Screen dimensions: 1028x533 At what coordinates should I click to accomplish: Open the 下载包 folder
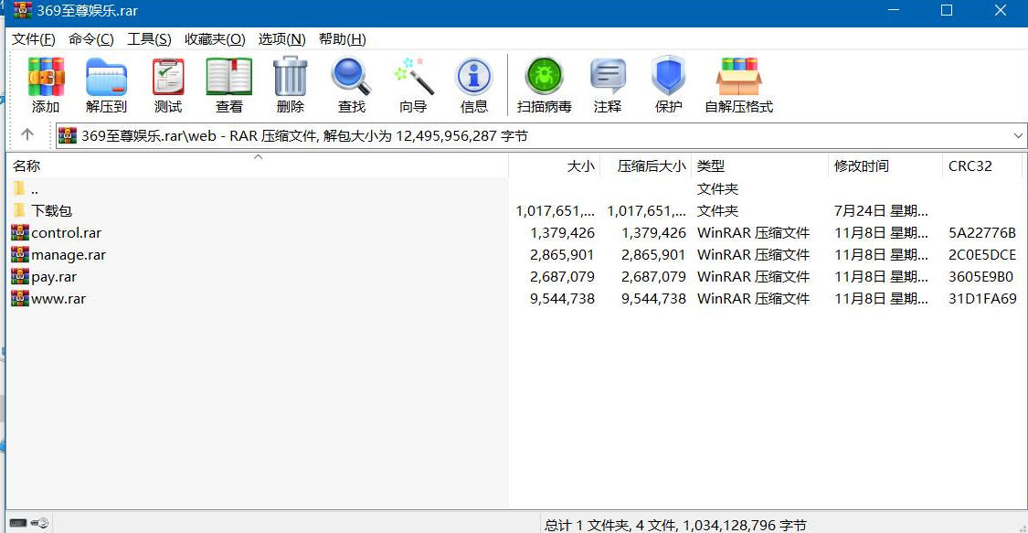48,210
